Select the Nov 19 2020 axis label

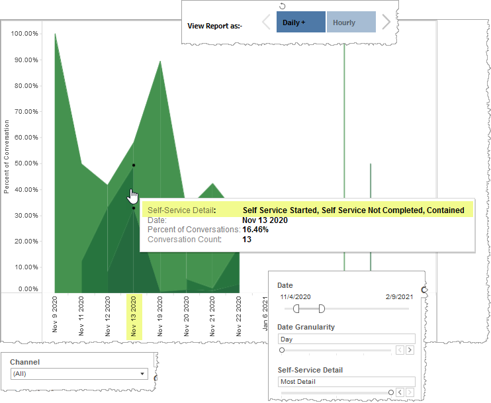[160, 317]
